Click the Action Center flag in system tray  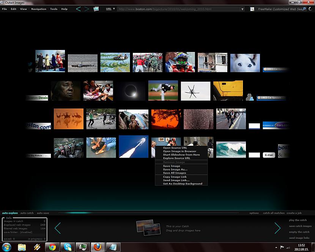click(282, 247)
